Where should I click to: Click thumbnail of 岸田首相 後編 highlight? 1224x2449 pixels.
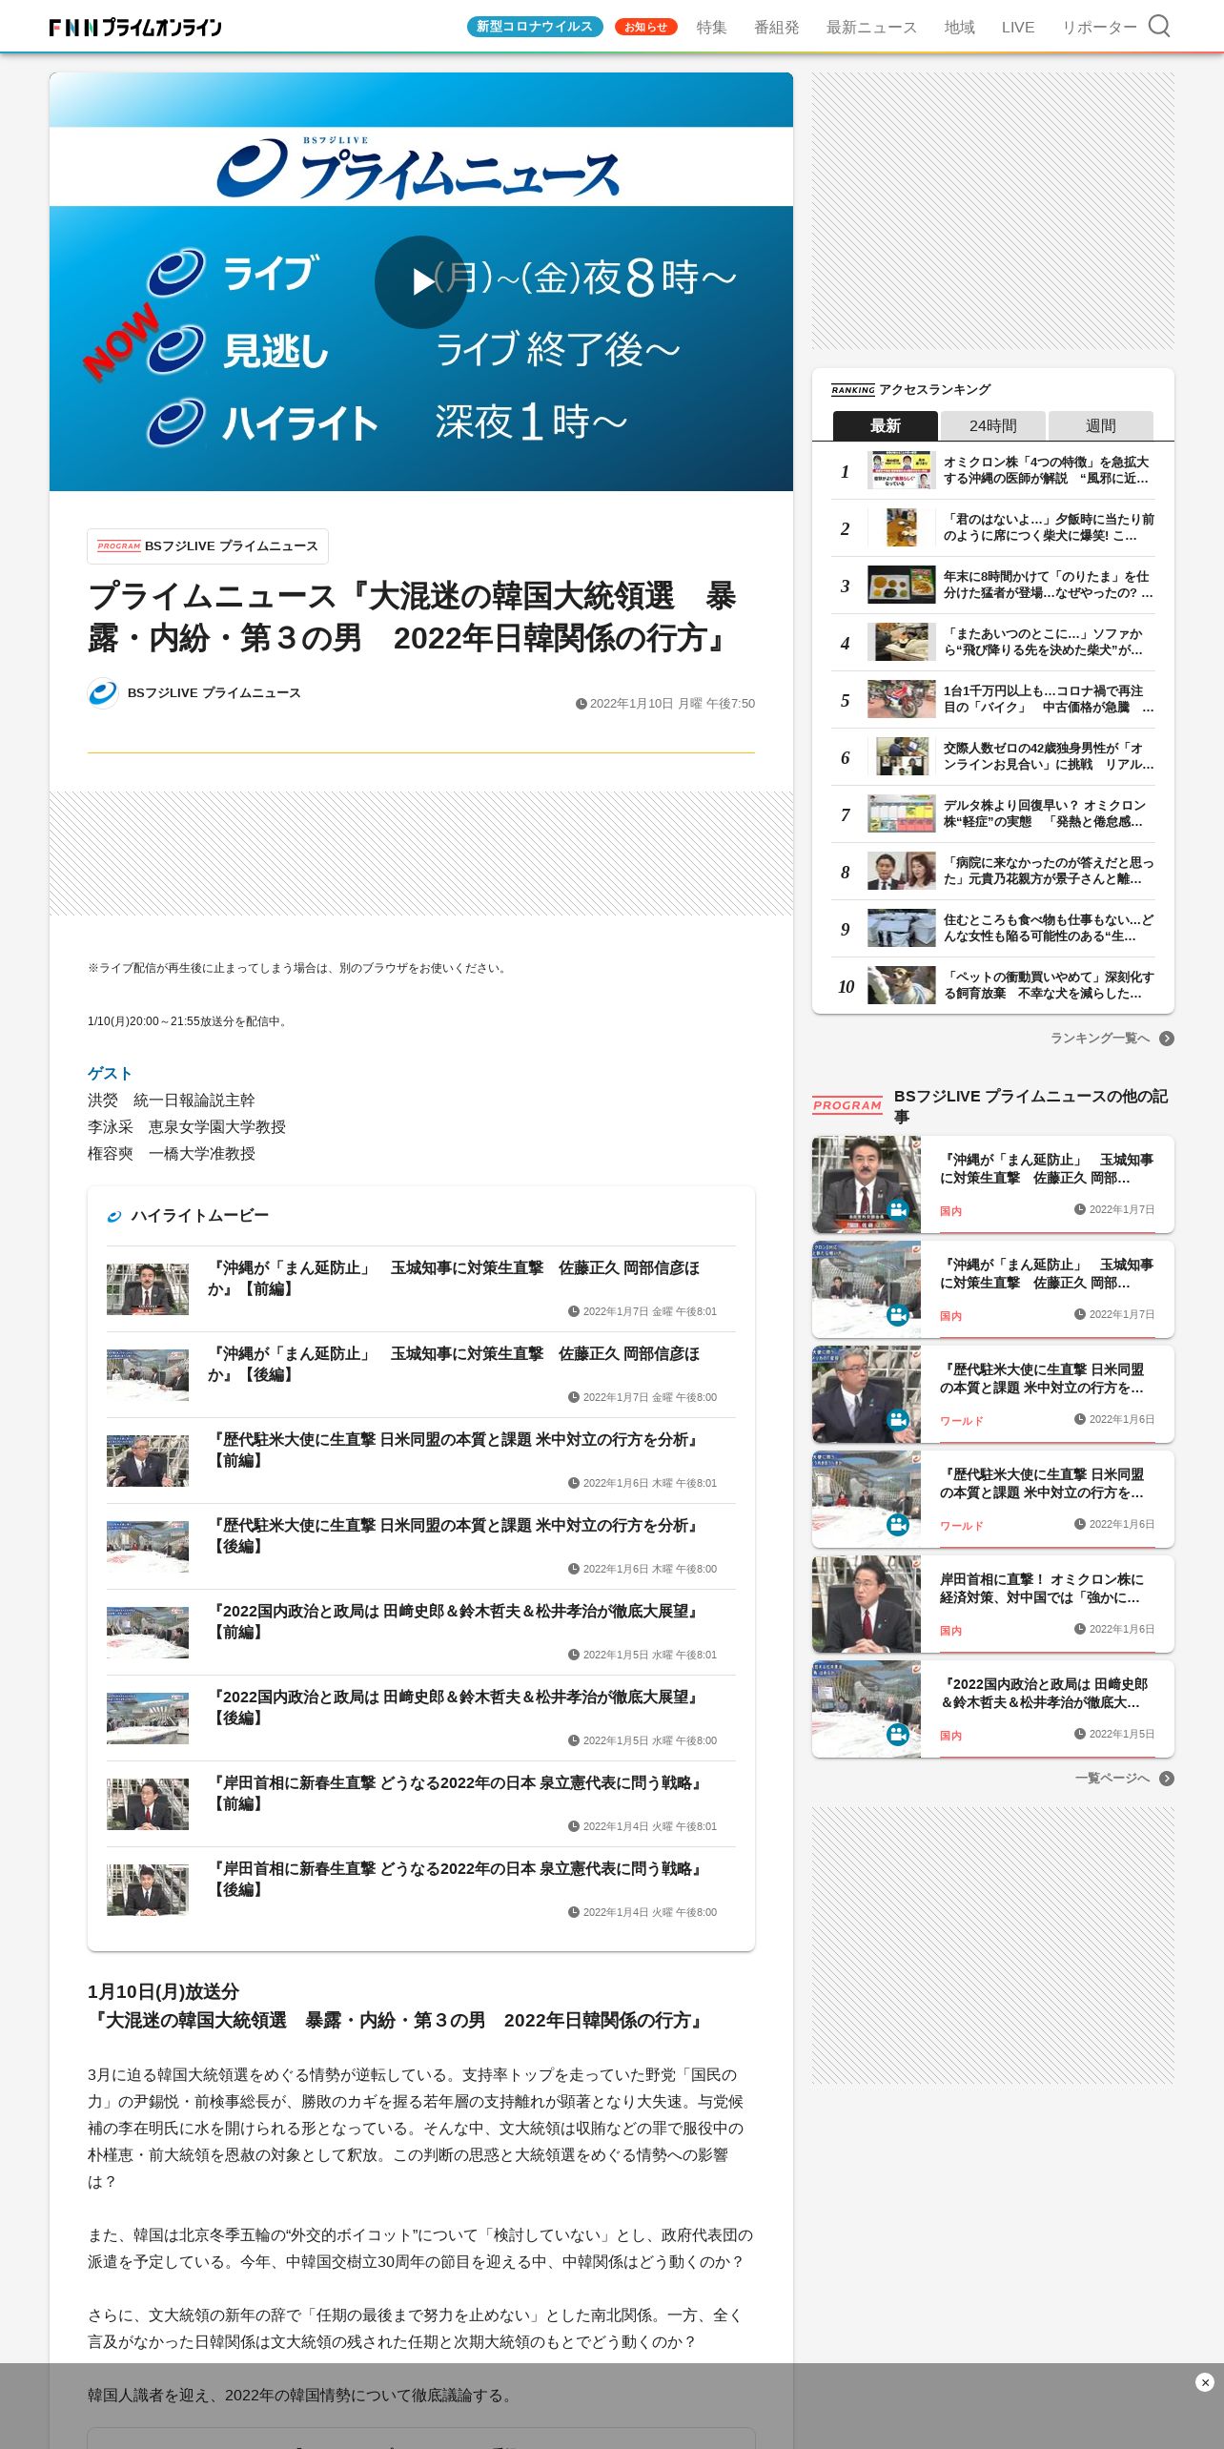148,1890
